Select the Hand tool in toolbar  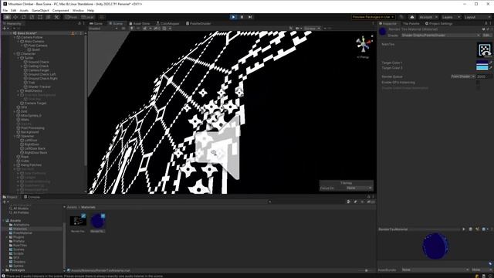(7, 17)
